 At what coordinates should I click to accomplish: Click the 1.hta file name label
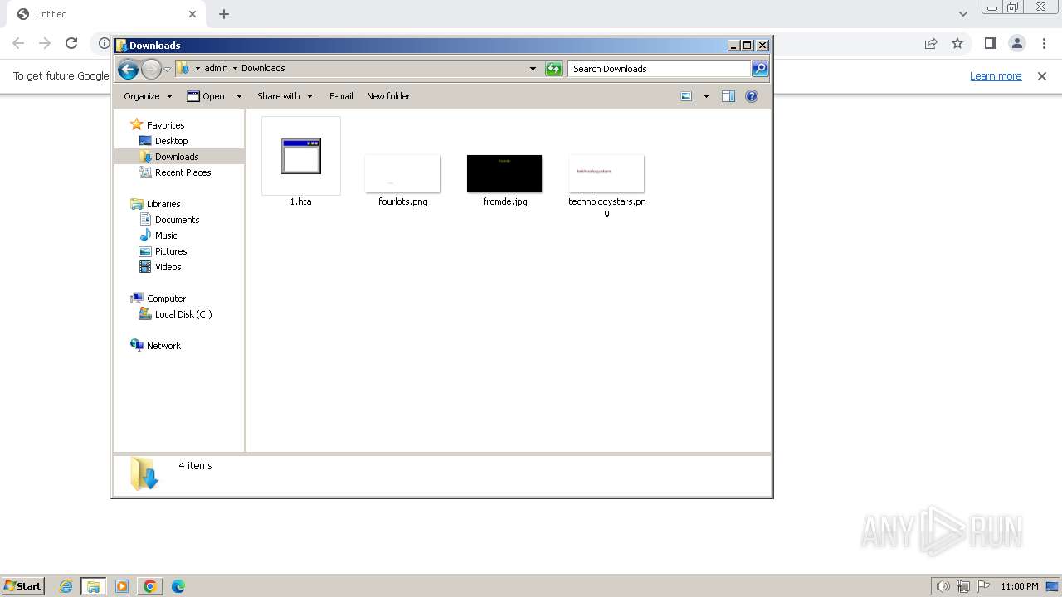300,201
